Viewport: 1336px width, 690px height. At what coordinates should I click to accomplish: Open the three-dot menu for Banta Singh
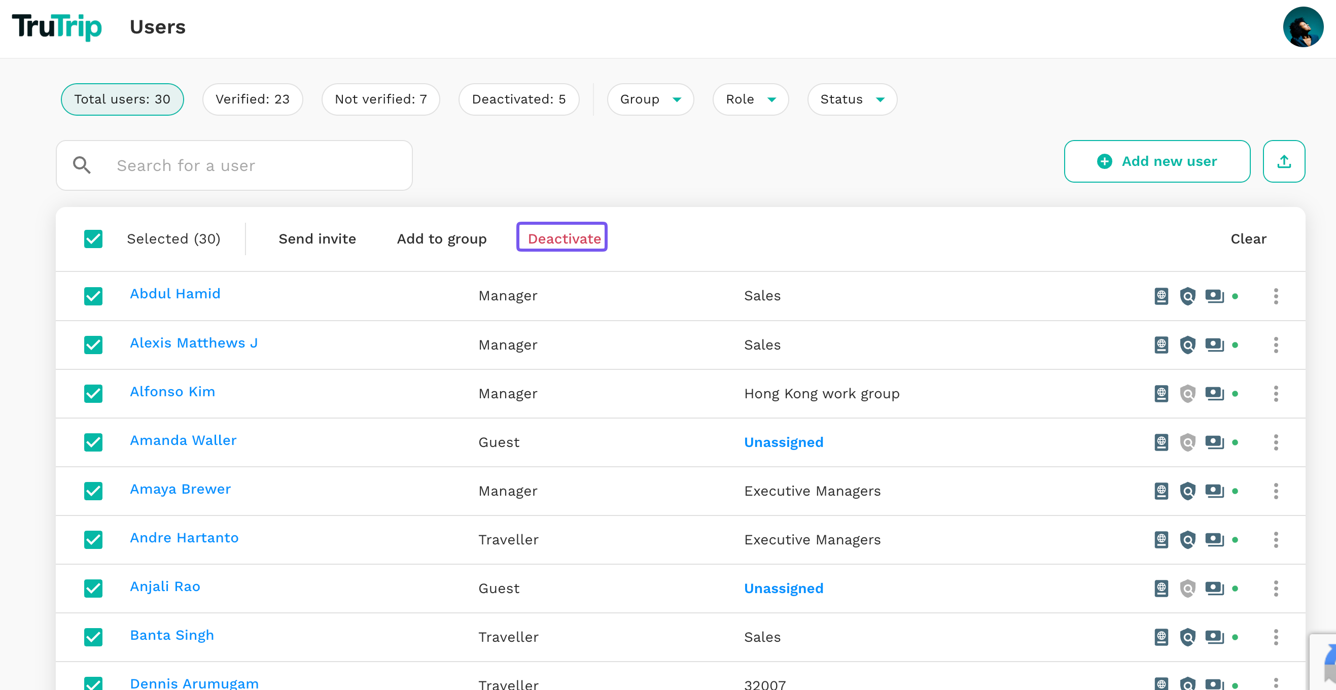pyautogui.click(x=1276, y=637)
